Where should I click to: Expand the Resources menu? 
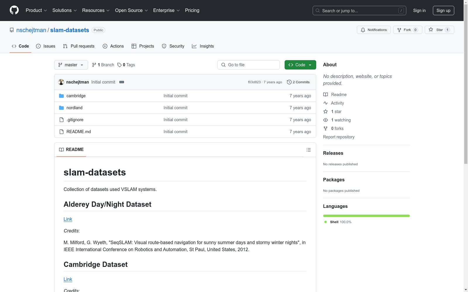coord(96,10)
